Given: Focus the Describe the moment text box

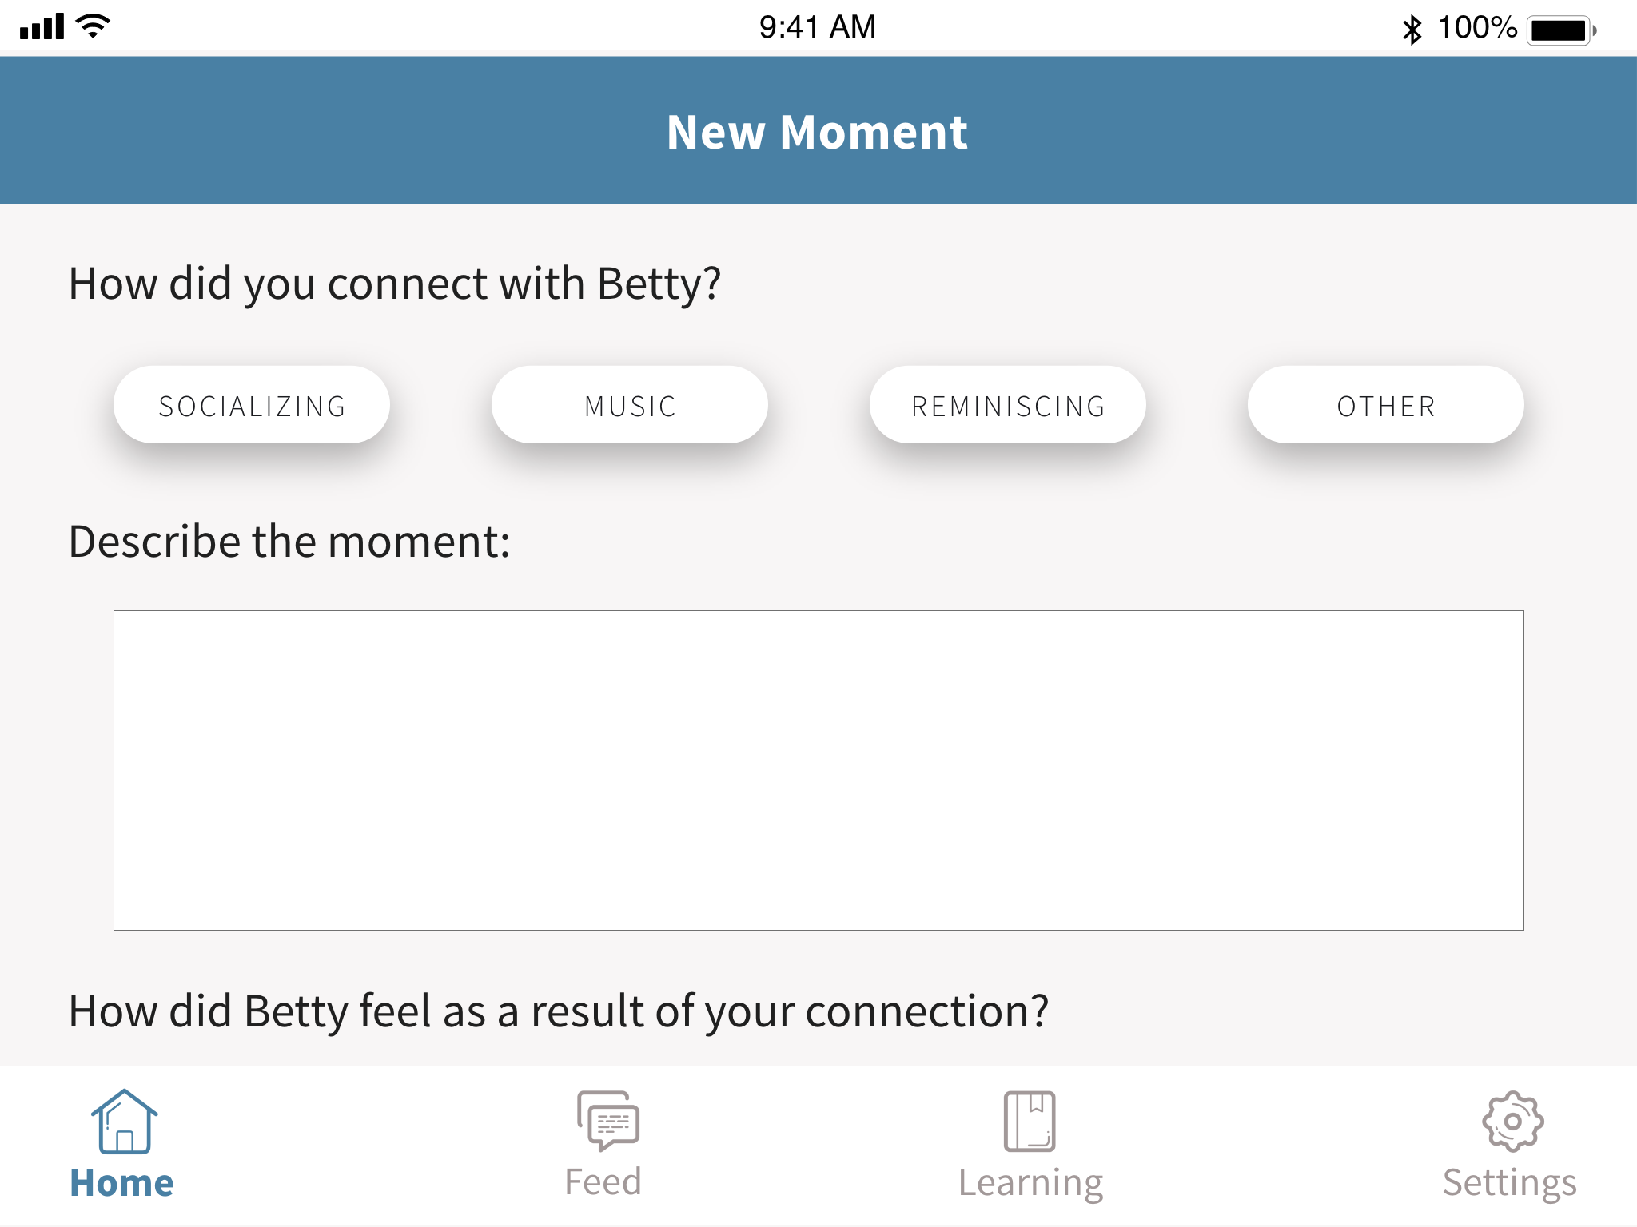Looking at the screenshot, I should point(818,770).
